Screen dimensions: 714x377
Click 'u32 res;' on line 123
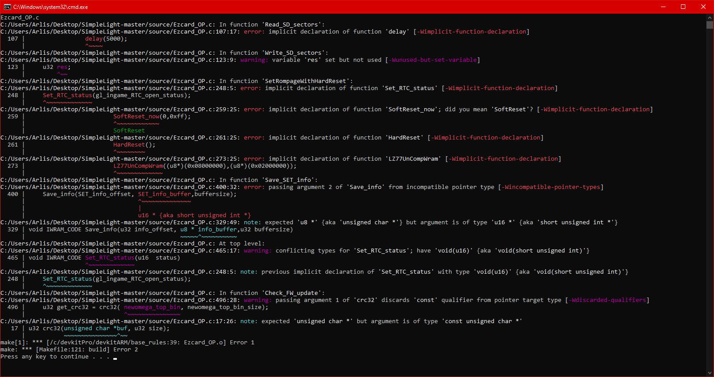pyautogui.click(x=56, y=67)
